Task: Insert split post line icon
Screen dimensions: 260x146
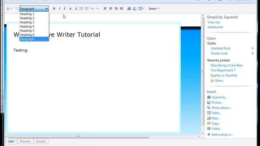Action: point(97,9)
